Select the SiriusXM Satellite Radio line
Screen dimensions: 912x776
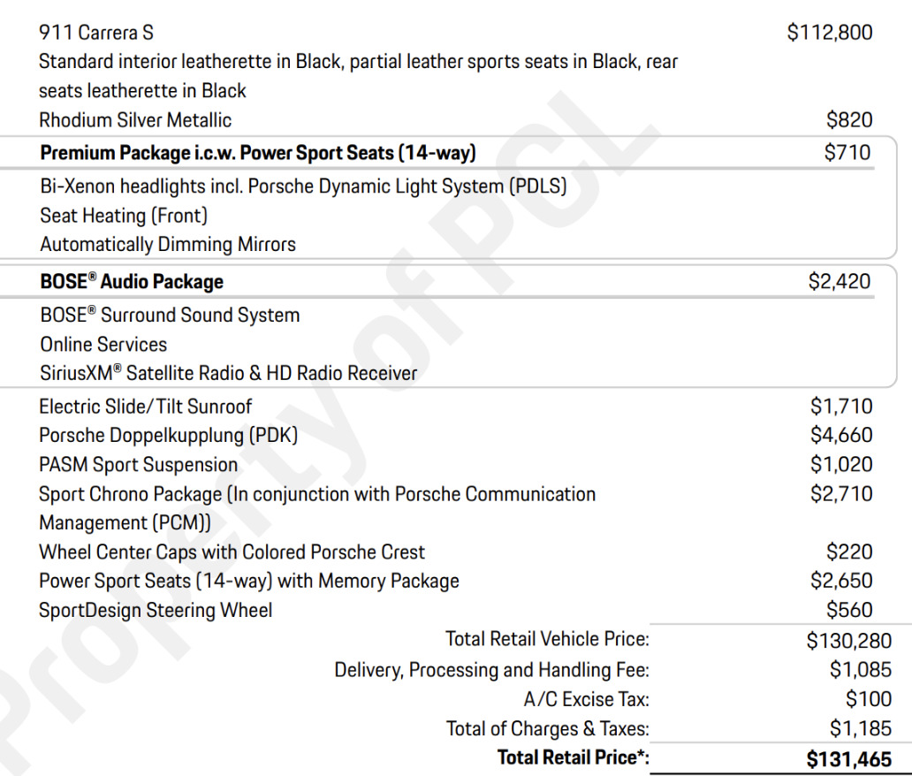point(228,374)
